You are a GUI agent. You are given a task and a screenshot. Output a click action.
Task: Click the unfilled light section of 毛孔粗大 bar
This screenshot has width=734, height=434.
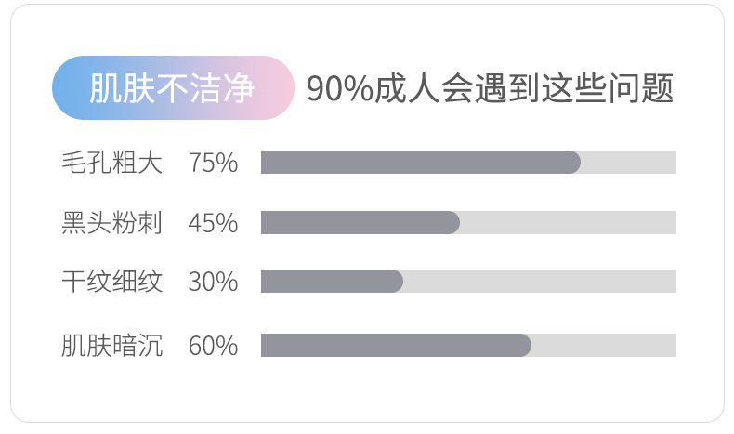pyautogui.click(x=629, y=163)
